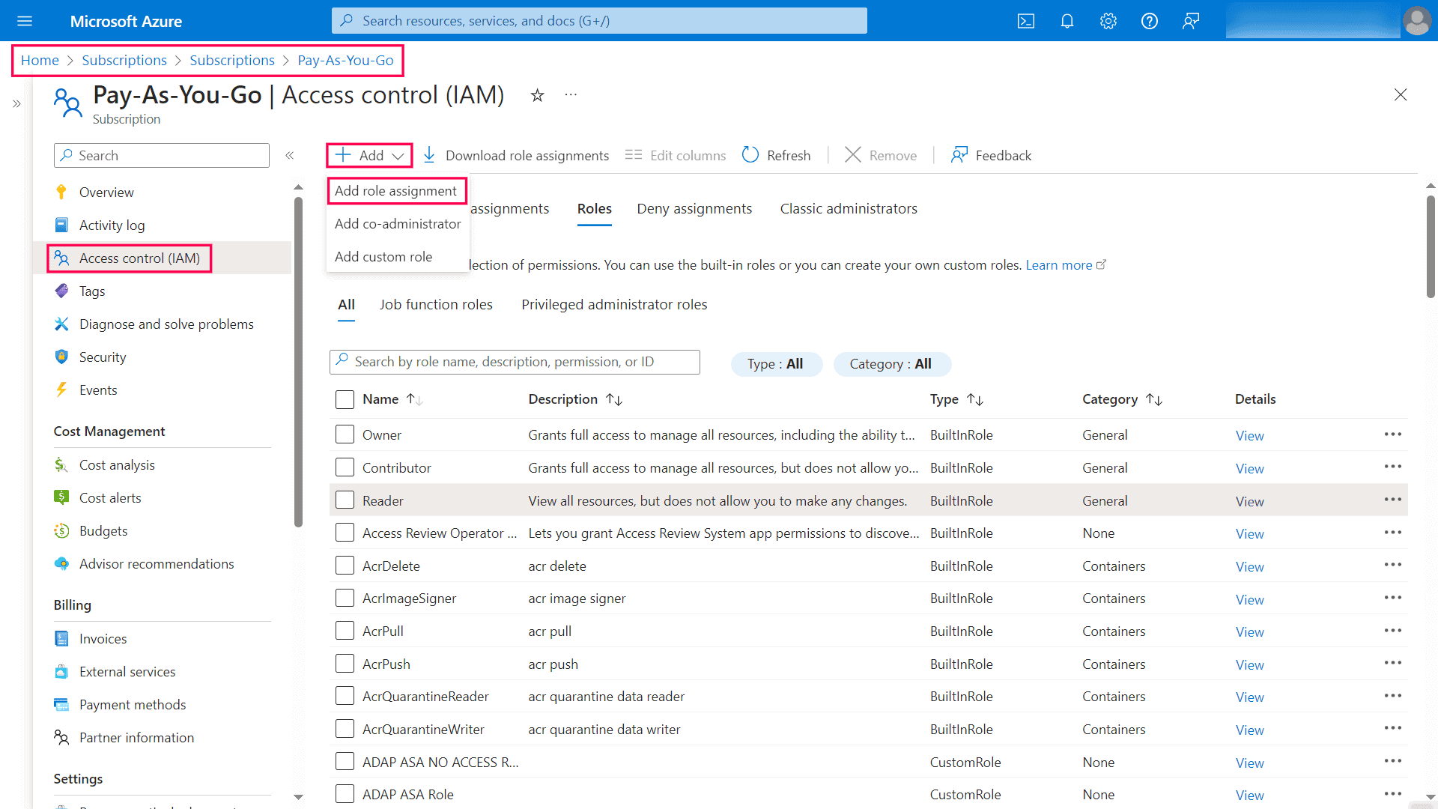Switch to the Deny assignments tab
The image size is (1438, 809).
tap(694, 208)
